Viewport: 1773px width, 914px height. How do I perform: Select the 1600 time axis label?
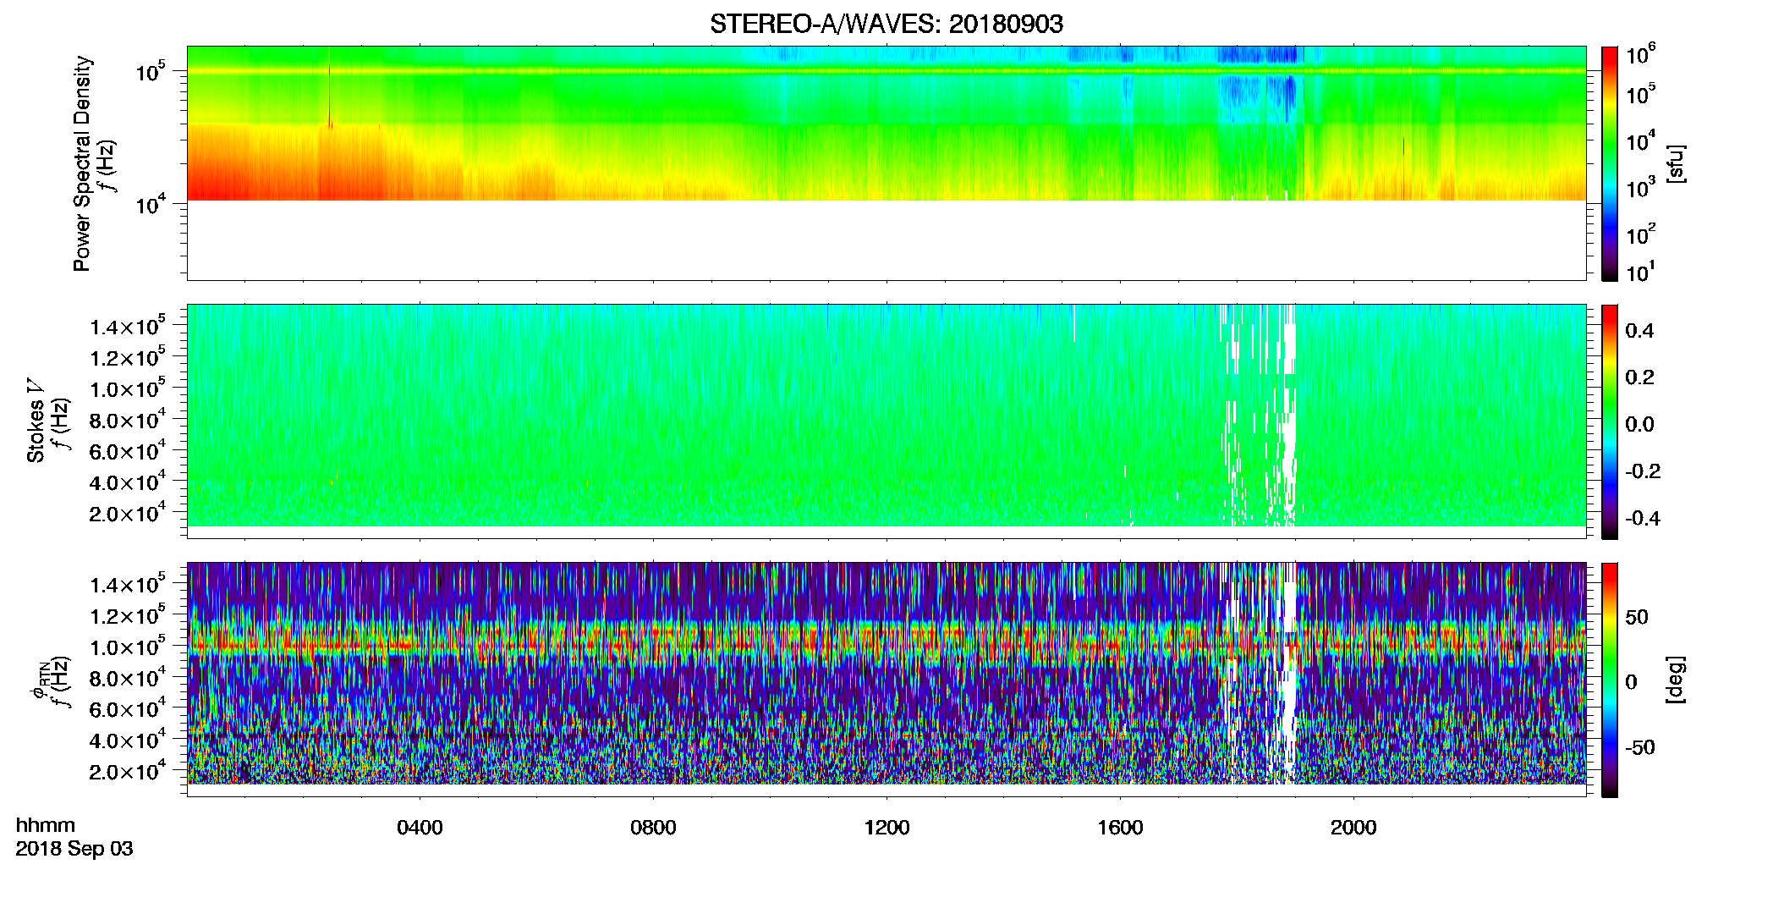point(1120,828)
